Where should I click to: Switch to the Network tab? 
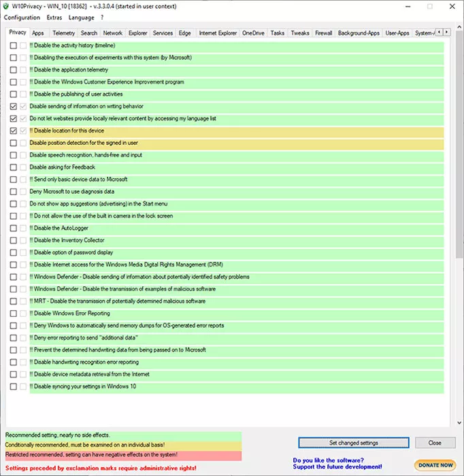coord(113,33)
